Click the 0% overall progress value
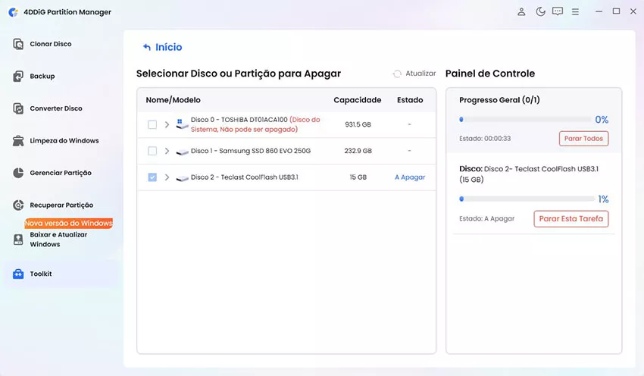 pos(602,120)
